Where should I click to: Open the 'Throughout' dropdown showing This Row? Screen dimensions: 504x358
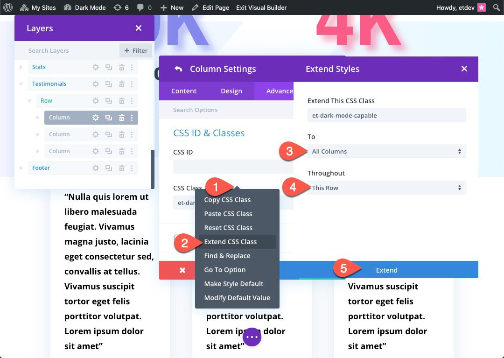point(386,188)
